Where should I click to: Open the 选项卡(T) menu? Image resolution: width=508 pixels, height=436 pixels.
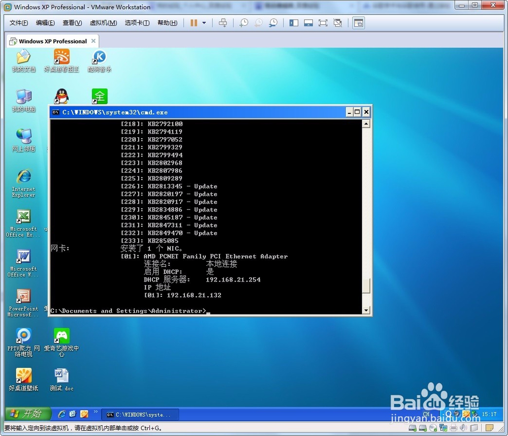pos(137,23)
